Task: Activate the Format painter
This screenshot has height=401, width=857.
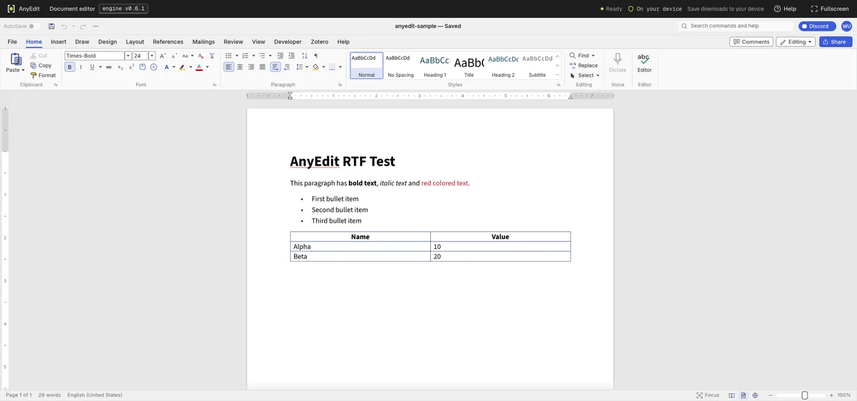Action: (43, 75)
